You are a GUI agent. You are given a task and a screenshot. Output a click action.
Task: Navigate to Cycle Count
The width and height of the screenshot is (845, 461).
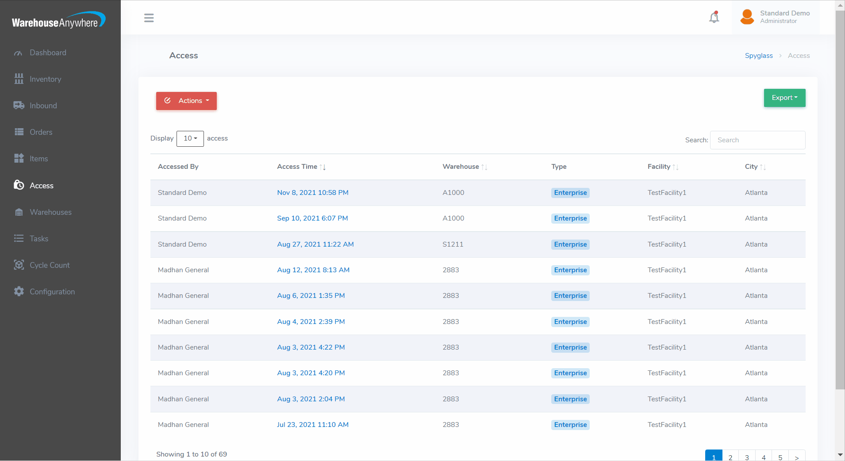(x=50, y=265)
